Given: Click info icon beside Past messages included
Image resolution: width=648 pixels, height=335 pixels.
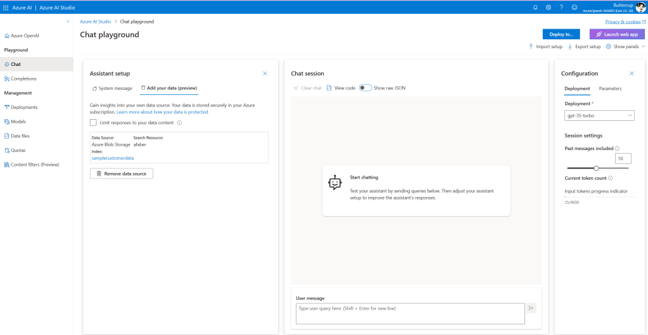Looking at the screenshot, I should (617, 148).
